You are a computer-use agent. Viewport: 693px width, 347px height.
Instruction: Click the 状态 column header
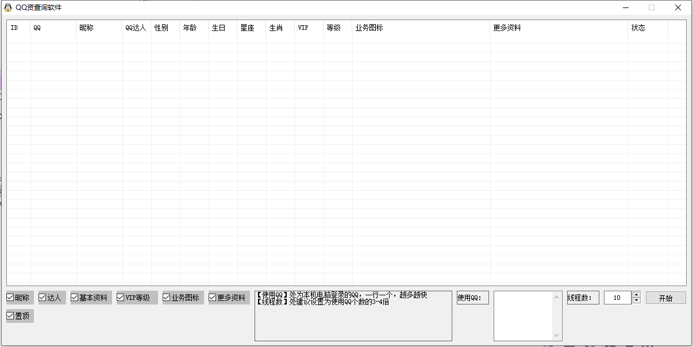pos(648,28)
